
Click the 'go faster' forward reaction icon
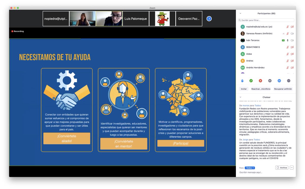click(x=279, y=81)
